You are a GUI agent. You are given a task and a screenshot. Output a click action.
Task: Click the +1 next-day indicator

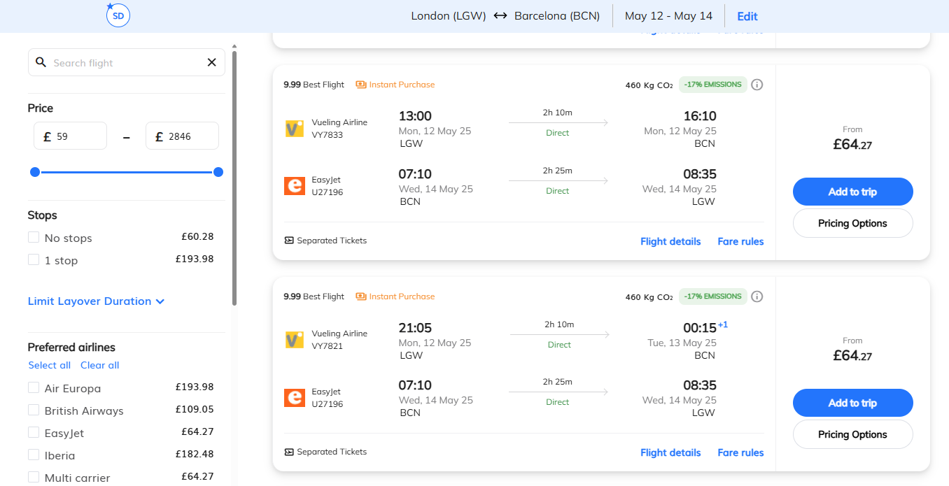[x=723, y=324]
